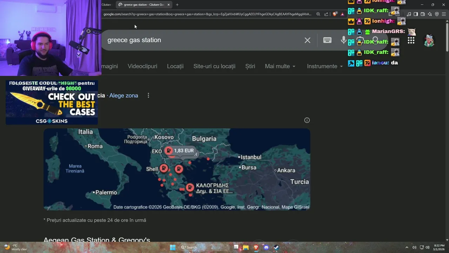The height and width of the screenshot is (253, 449).
Task: Switch to the Videoclipuri tab
Action: 142,66
